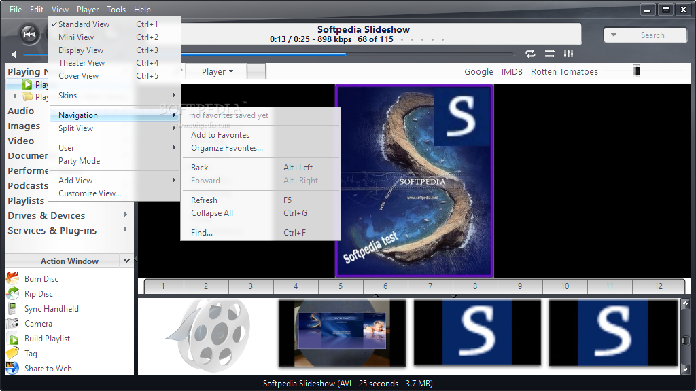Expand the playlist folder tree arrow
This screenshot has width=696, height=391.
point(16,96)
